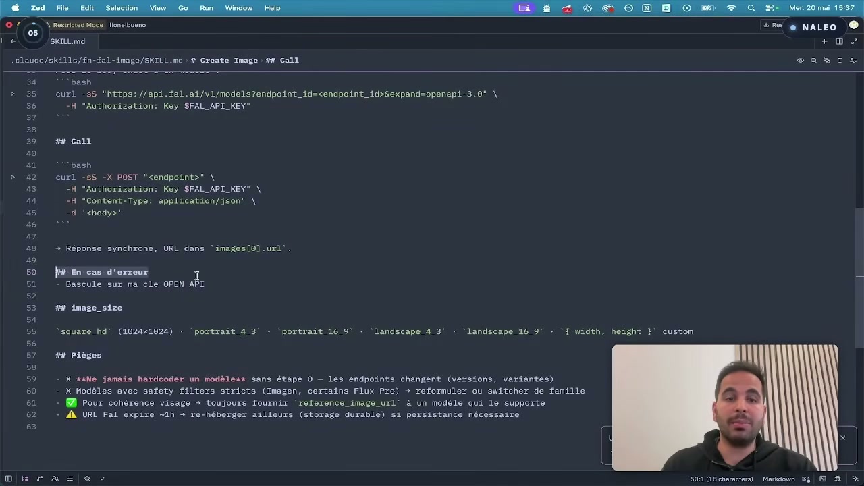The image size is (864, 486).
Task: Open editor controls sliders icon
Action: coord(853,60)
